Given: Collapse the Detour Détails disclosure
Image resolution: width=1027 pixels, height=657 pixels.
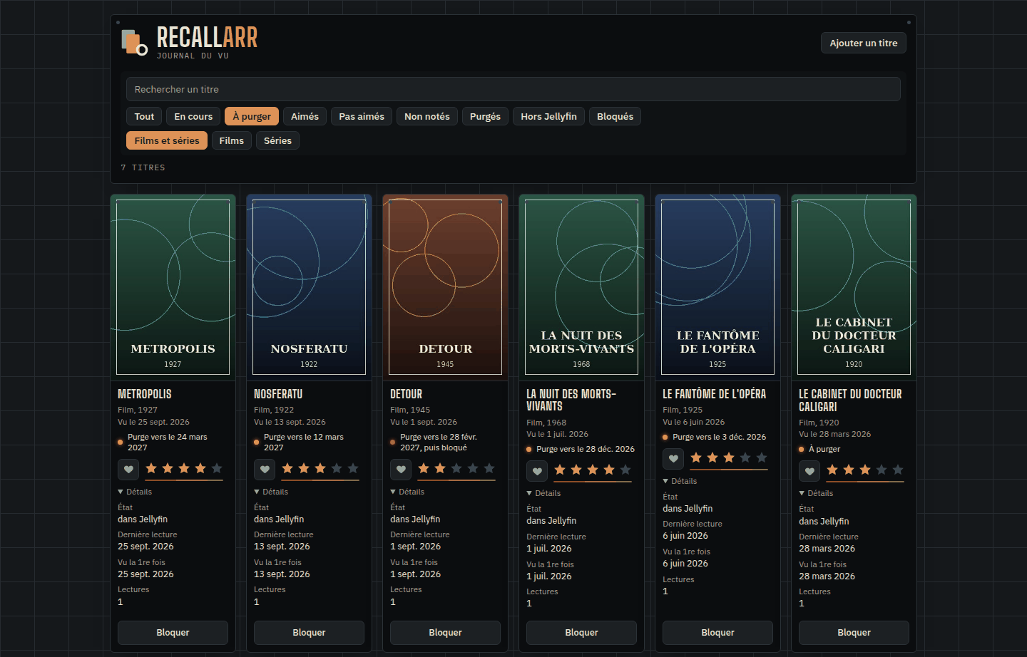Looking at the screenshot, I should pos(407,492).
